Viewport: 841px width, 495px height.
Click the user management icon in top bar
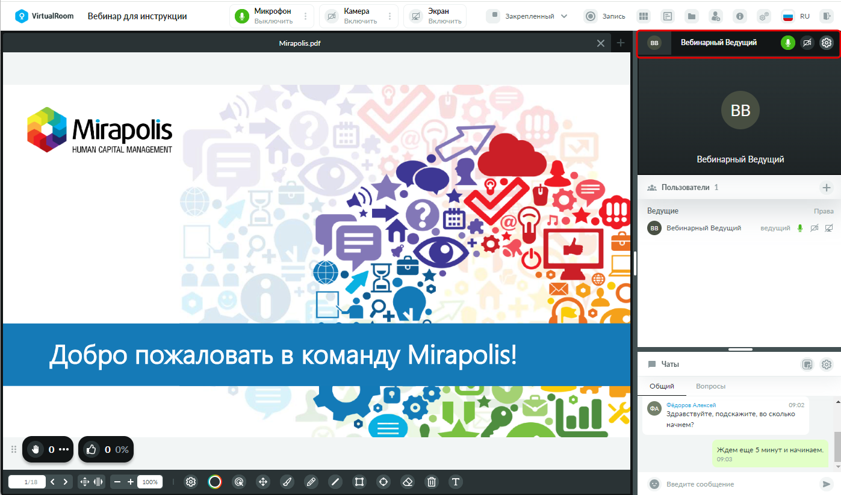tap(715, 16)
